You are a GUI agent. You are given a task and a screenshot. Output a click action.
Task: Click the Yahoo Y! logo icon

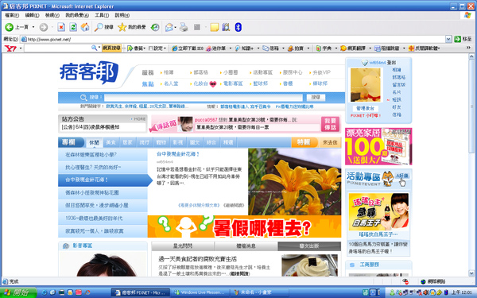point(10,48)
